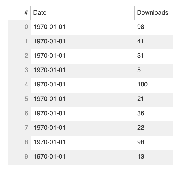The width and height of the screenshot is (173, 173).
Task: Click the Downloads cell showing 22
Action: [140, 128]
